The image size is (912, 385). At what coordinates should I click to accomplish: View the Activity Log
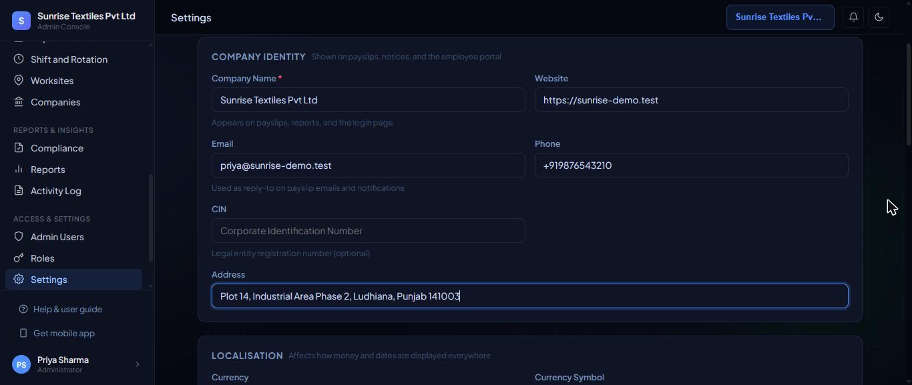coord(73,191)
